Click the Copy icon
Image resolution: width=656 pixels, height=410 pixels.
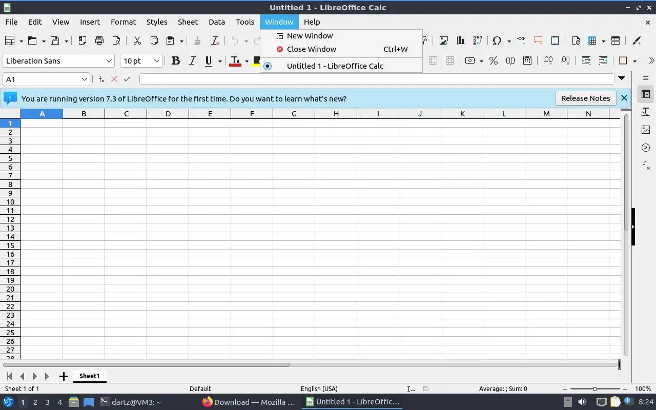point(154,40)
